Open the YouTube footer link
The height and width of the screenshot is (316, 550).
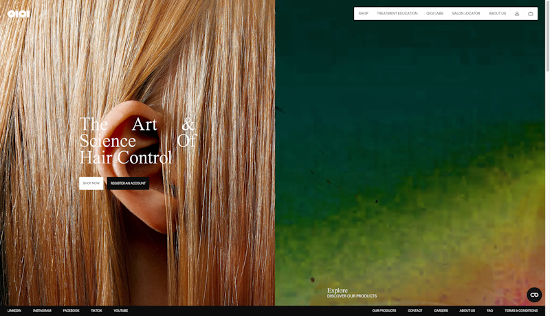click(121, 311)
